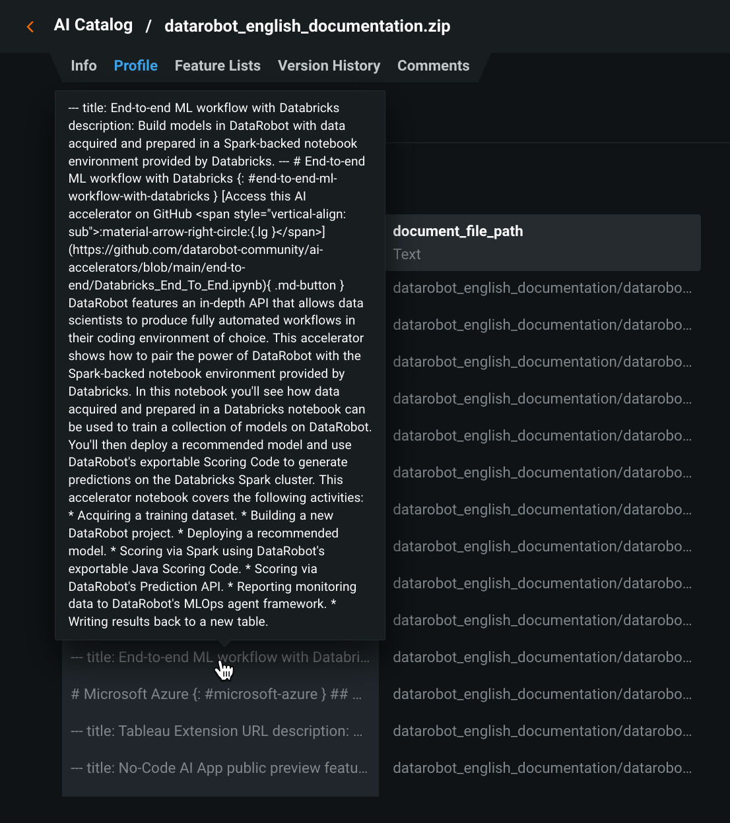Switch to the Feature Lists tab

(x=217, y=66)
